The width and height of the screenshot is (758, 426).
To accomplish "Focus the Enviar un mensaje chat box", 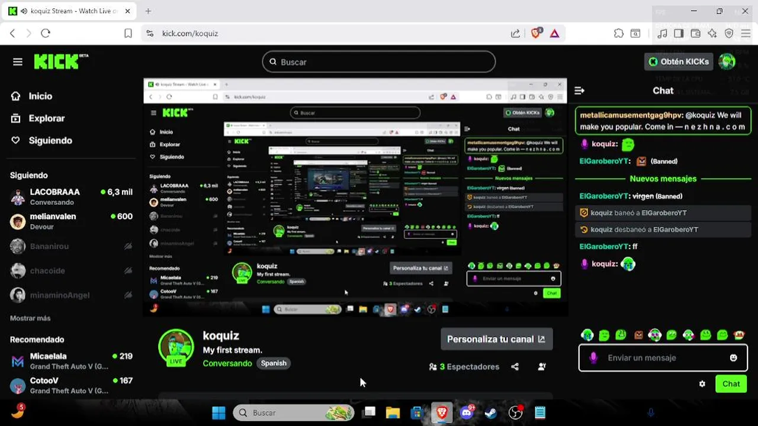I will (662, 358).
